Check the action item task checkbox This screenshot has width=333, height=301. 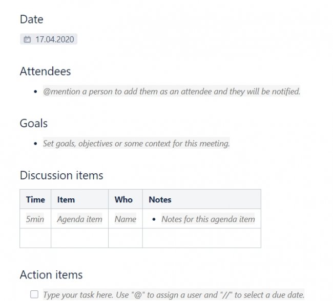pos(34,294)
